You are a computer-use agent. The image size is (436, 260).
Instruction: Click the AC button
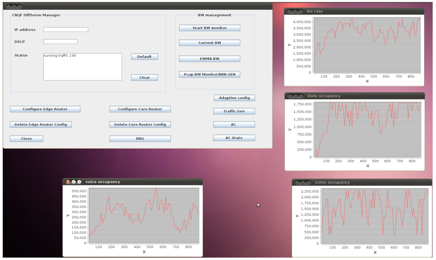[x=234, y=125]
